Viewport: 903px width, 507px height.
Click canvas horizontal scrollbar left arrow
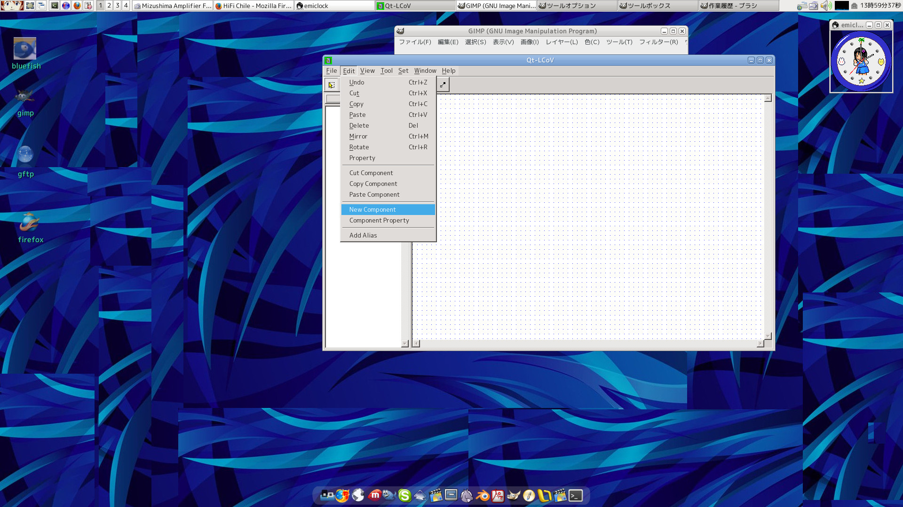click(416, 344)
